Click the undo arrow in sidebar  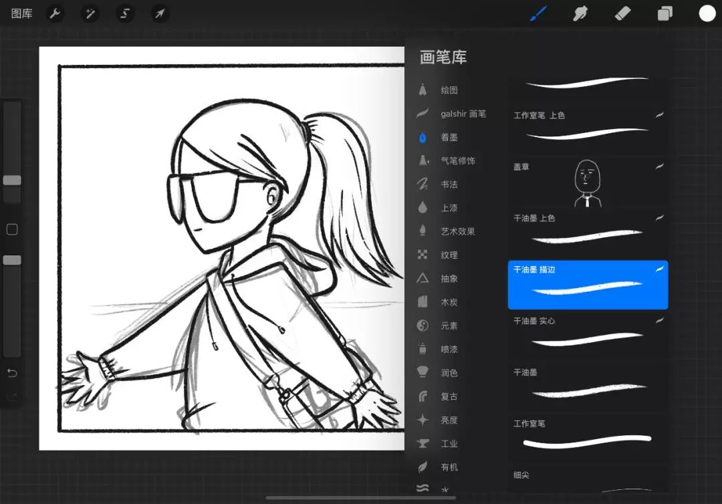[x=12, y=372]
